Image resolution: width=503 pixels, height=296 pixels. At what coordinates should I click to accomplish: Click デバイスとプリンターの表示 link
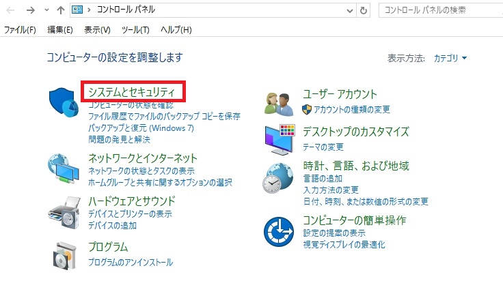click(131, 213)
